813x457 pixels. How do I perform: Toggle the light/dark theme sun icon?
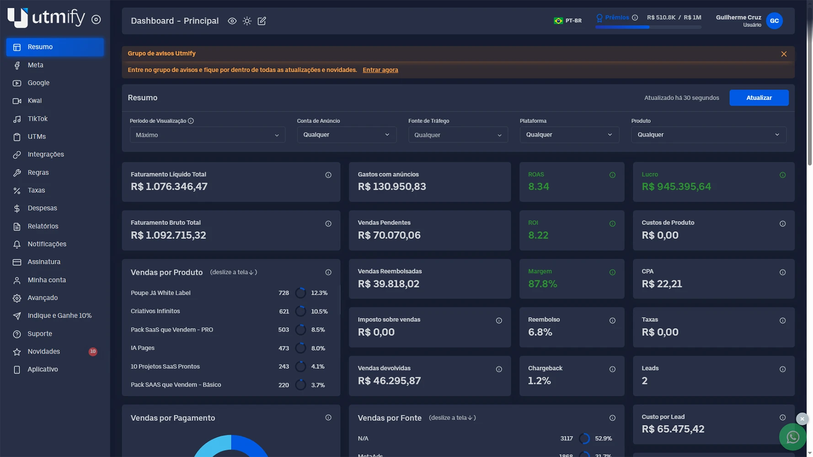tap(247, 21)
